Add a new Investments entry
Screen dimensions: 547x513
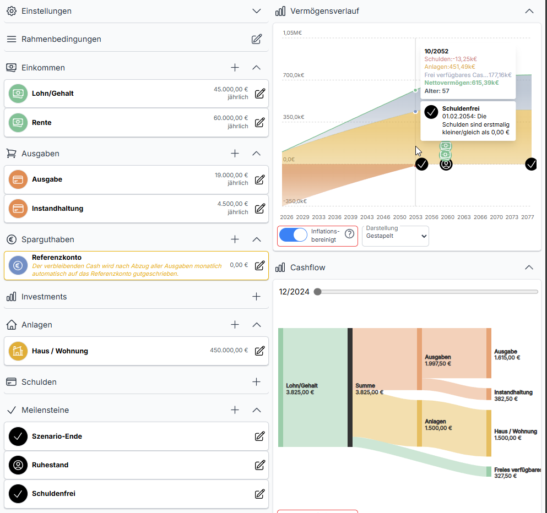256,297
